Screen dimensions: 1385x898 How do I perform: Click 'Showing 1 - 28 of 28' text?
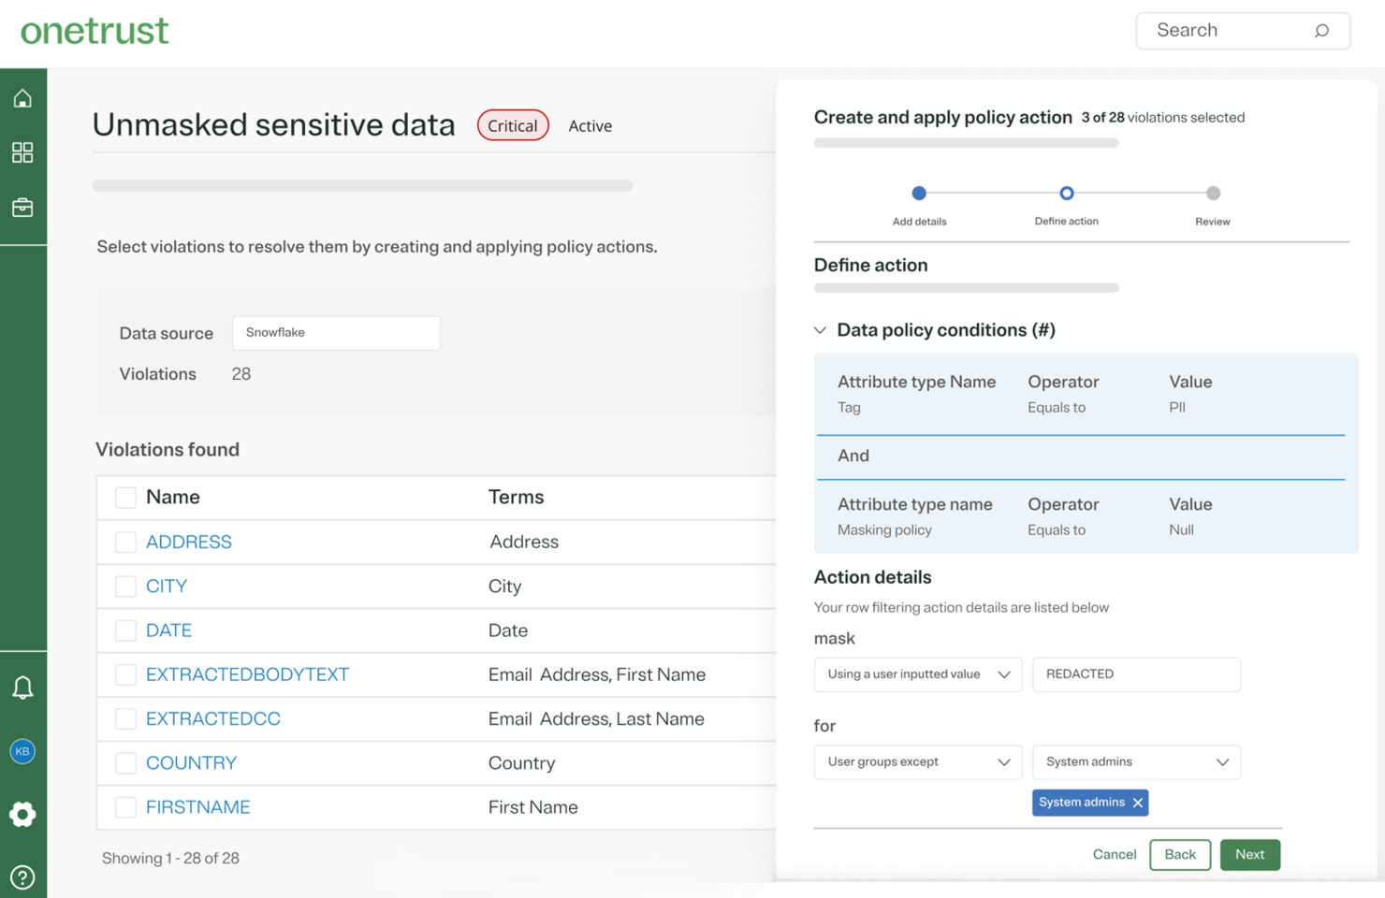click(x=170, y=858)
